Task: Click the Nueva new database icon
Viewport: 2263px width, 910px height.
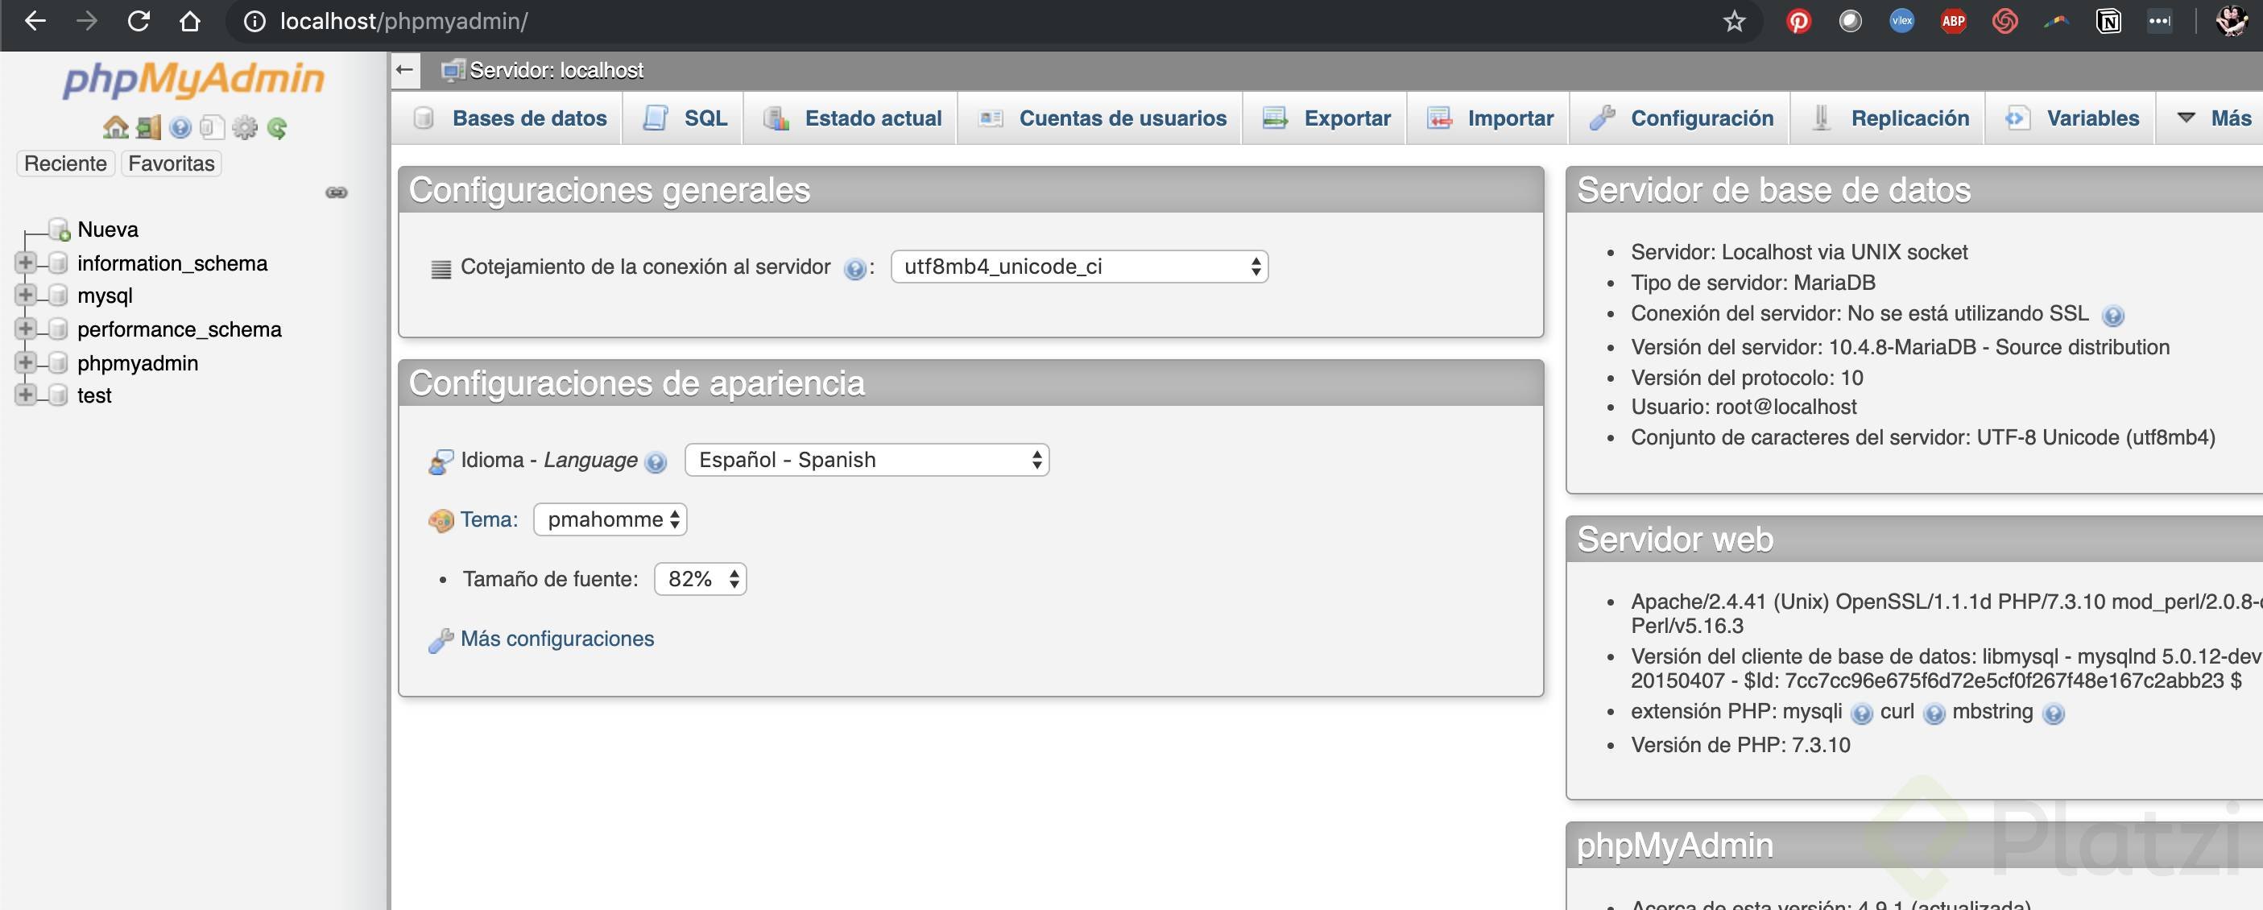Action: point(59,230)
